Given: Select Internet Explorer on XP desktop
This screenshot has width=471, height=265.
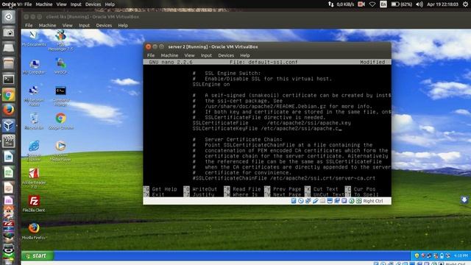Looking at the screenshot, I should (x=34, y=150).
